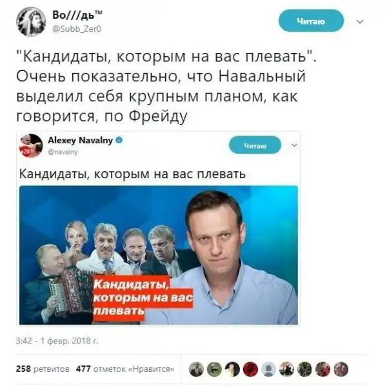
Task: Open last liker's avatar in the row
Action: click(341, 369)
